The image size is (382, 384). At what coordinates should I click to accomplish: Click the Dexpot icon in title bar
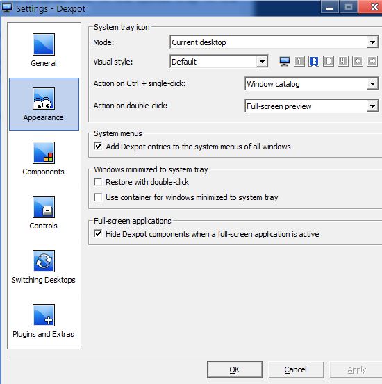(6, 8)
